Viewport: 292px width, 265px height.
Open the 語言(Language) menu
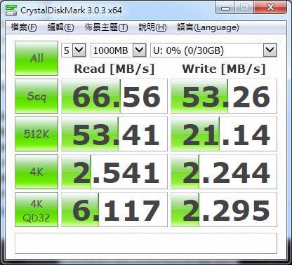208,27
